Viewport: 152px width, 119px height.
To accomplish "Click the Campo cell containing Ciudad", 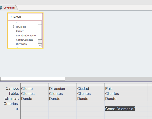I will 90,89.
